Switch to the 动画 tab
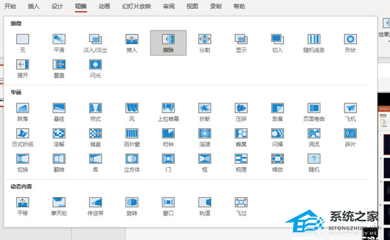Screen dimensions: 390x240 point(104,7)
